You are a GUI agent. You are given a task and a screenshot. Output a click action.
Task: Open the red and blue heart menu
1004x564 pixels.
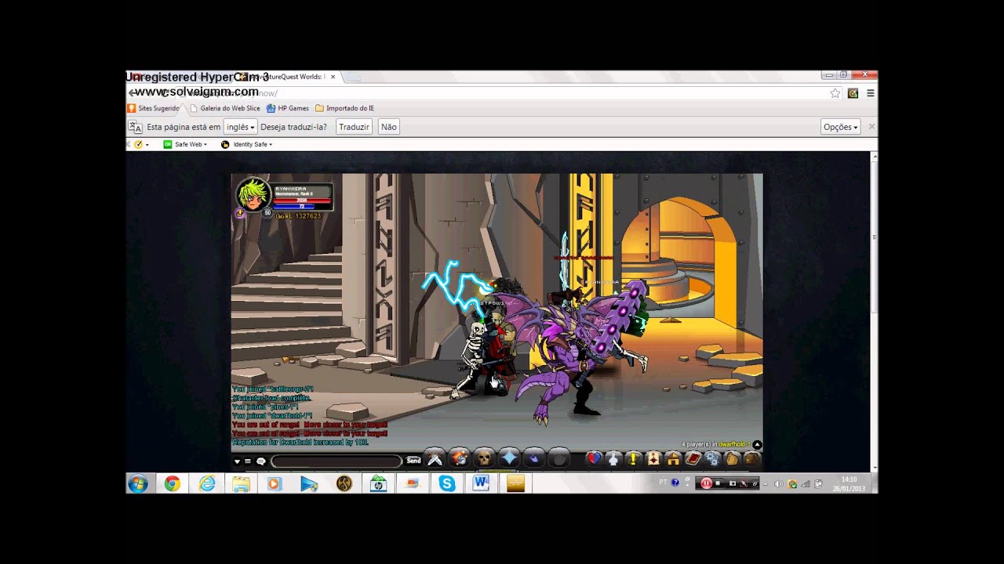594,459
